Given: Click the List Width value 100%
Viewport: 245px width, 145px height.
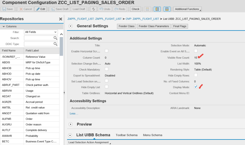Looking at the screenshot, I should [x=197, y=64].
